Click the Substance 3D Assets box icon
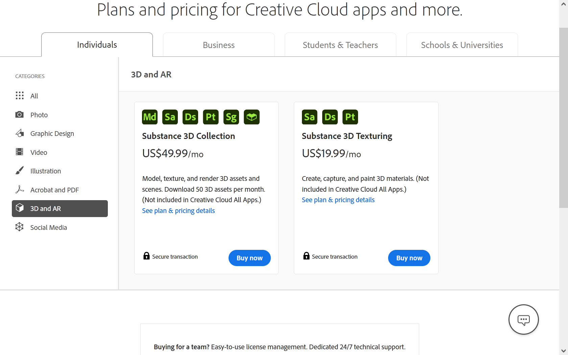Viewport: 568px width, 355px height. (252, 117)
